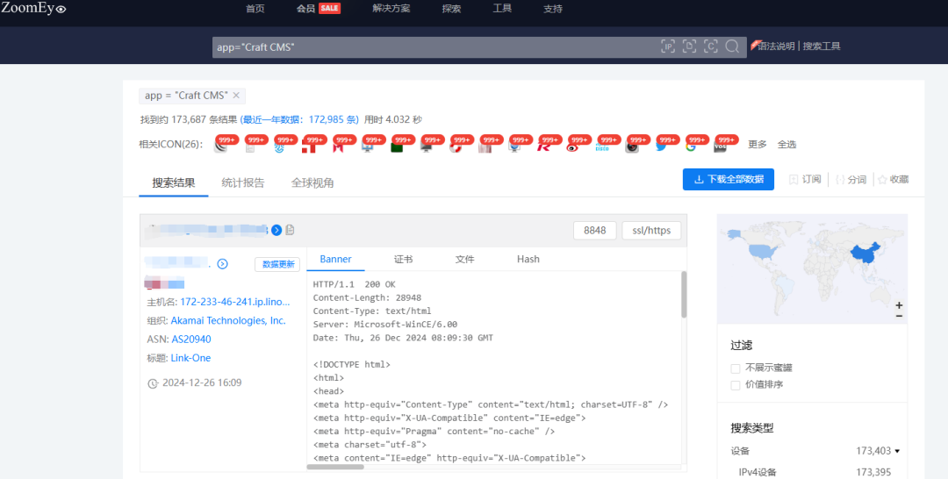Open 探索 menu
This screenshot has height=479, width=948.
451,9
